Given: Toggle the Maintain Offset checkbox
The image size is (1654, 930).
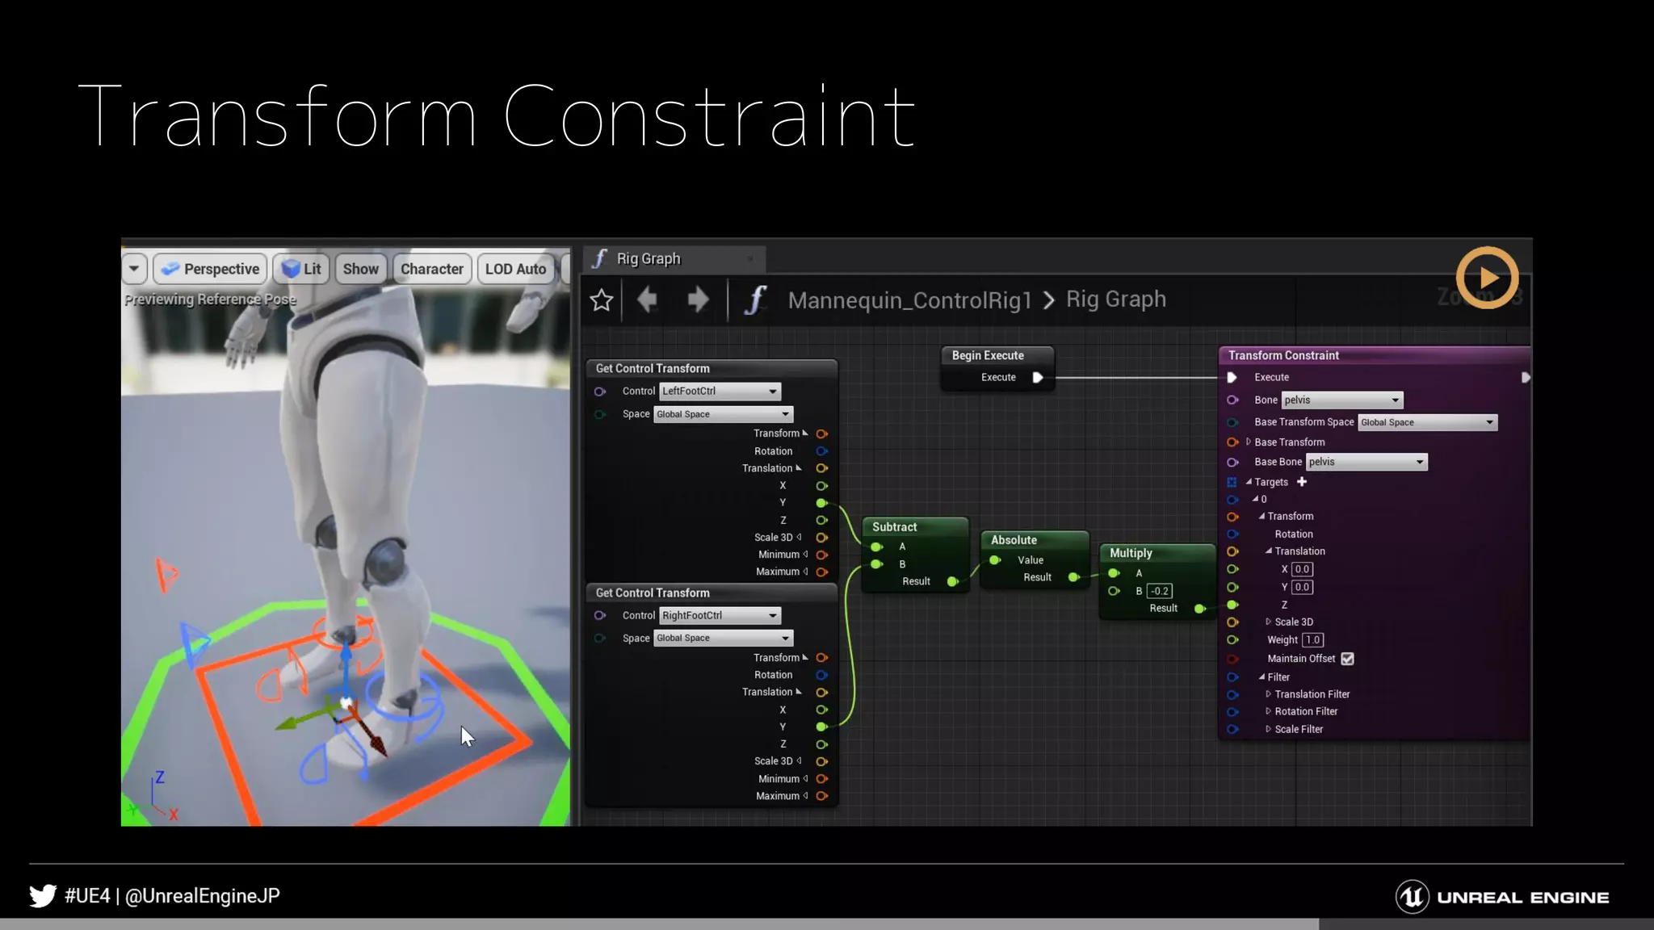Looking at the screenshot, I should coord(1347,659).
